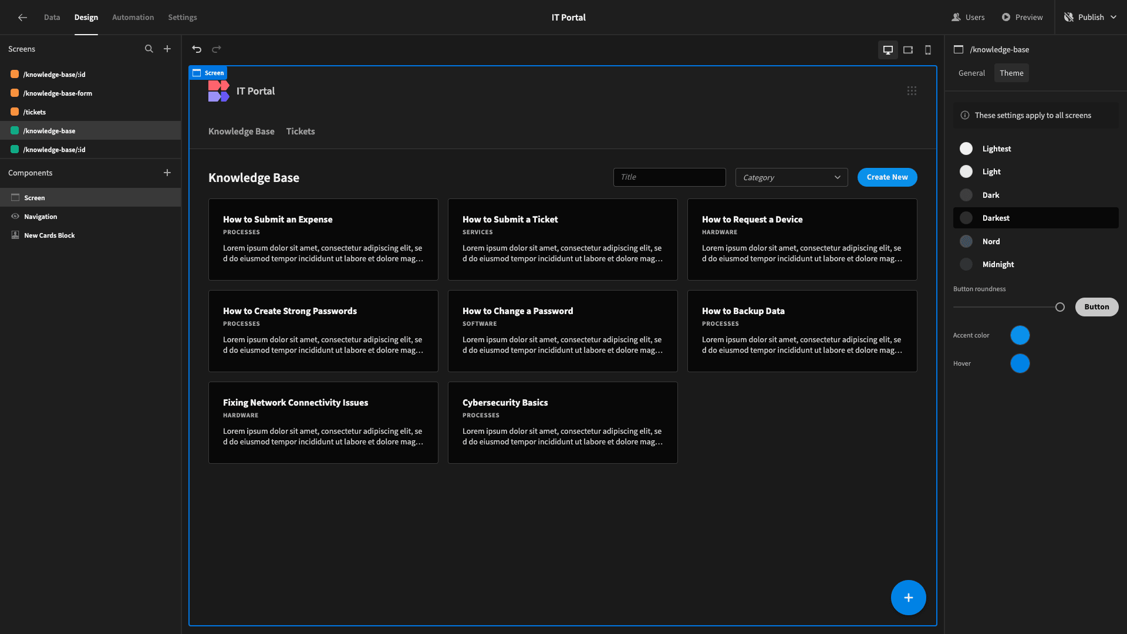Open the Publish dropdown

tap(1090, 18)
